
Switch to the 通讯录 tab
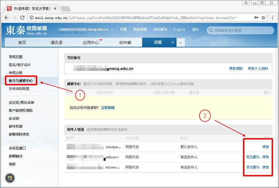coord(56,42)
